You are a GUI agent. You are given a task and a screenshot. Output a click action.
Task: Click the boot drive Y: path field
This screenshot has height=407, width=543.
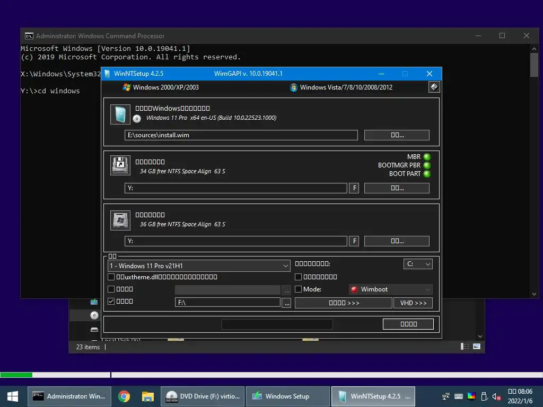(236, 188)
